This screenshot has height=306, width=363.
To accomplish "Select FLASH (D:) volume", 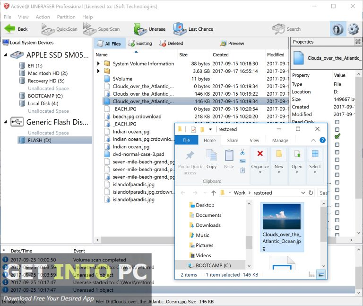I will point(55,140).
